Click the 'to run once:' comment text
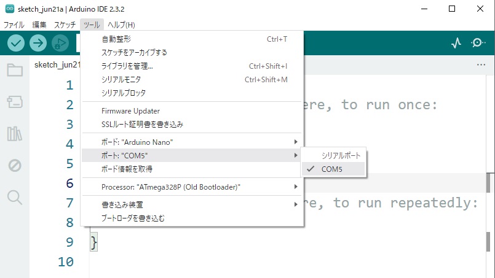 pos(389,105)
